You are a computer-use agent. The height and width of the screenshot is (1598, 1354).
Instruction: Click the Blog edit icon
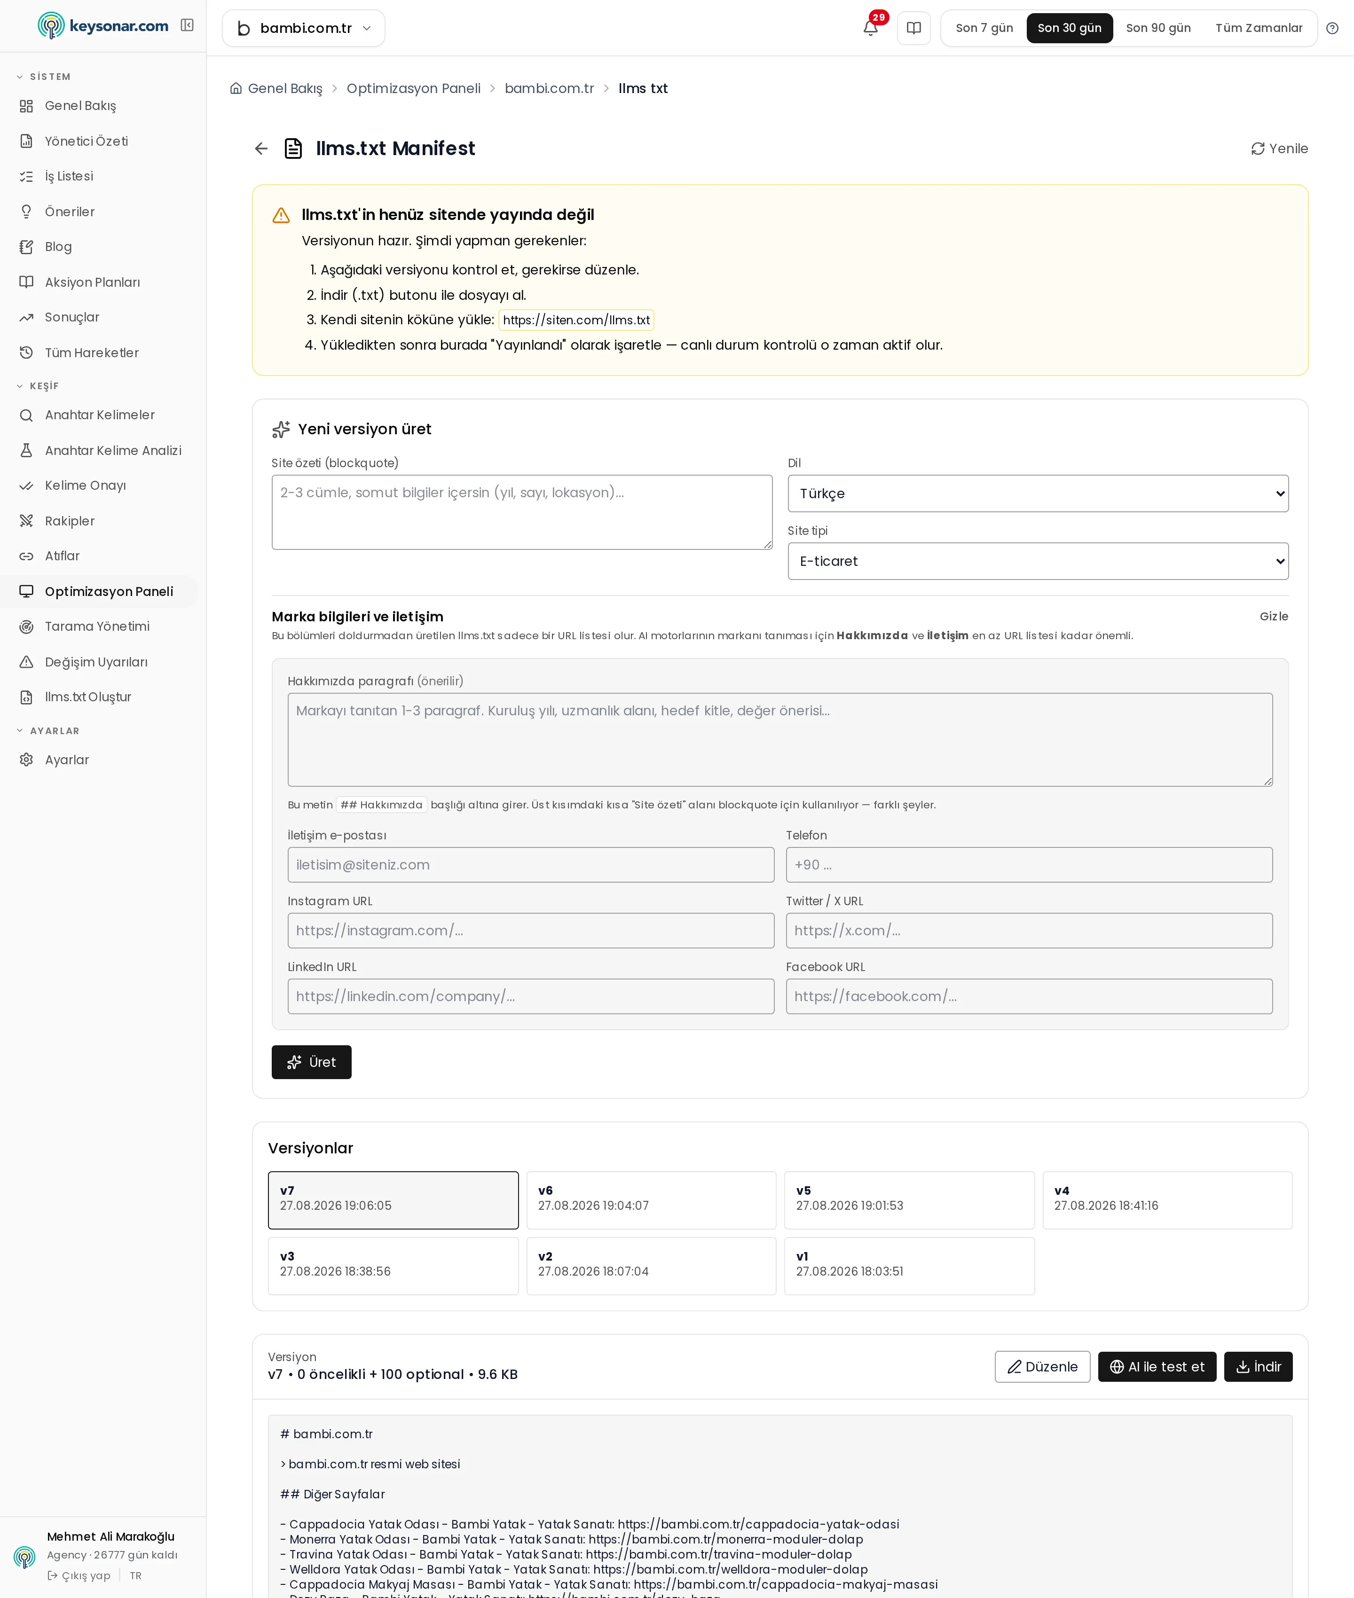coord(26,247)
